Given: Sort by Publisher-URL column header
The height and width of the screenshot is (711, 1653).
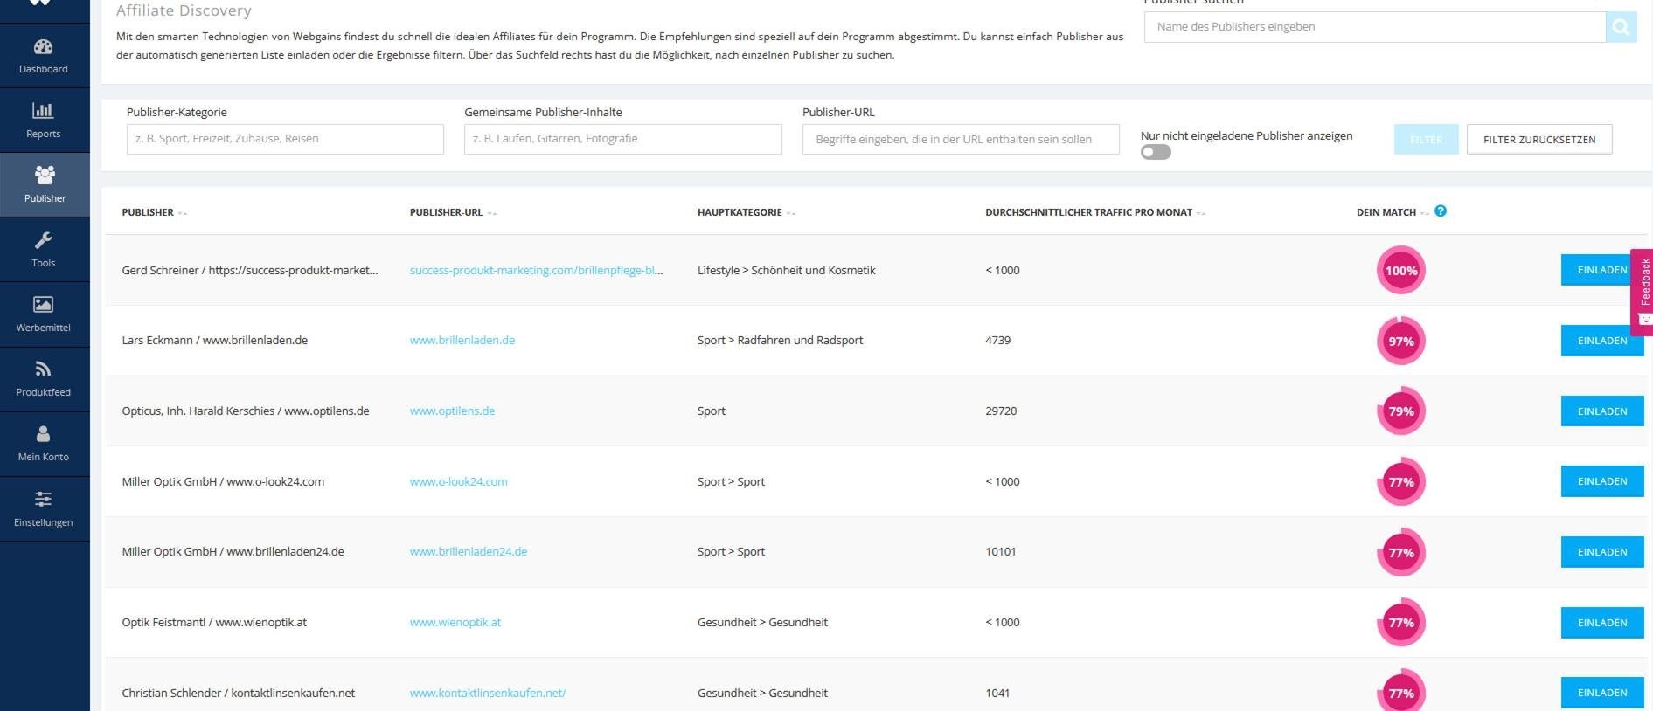Looking at the screenshot, I should (446, 212).
